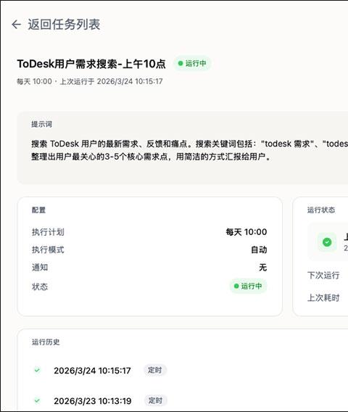348x412 pixels.
Task: Click the 每天 10:00 value in 配置
Action: pos(246,232)
